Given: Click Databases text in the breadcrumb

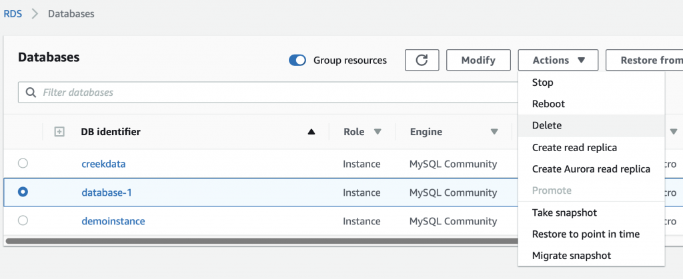Looking at the screenshot, I should (71, 13).
